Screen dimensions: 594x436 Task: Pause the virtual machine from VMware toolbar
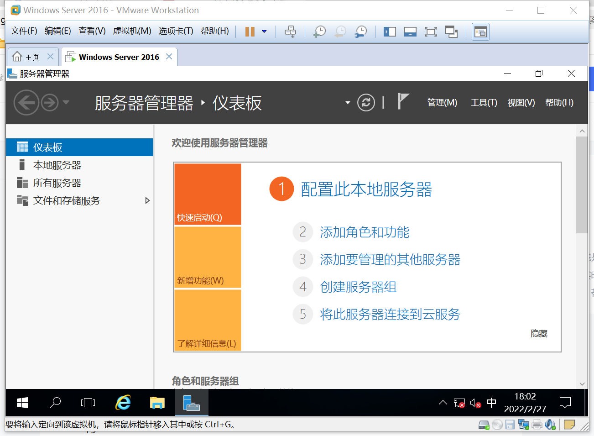(x=250, y=32)
